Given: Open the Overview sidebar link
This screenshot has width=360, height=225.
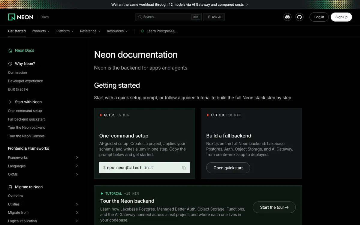Looking at the screenshot, I should pos(16,196).
